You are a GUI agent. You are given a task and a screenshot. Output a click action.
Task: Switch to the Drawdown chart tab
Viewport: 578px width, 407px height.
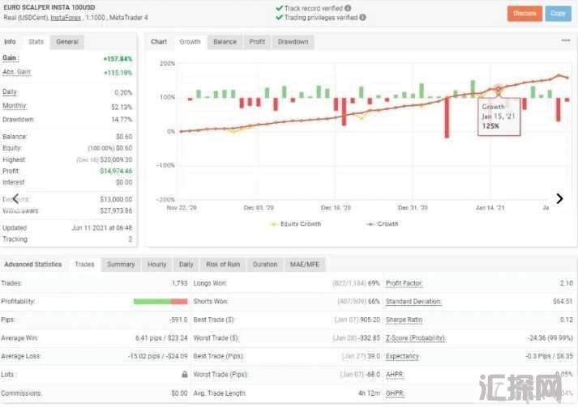click(x=293, y=42)
